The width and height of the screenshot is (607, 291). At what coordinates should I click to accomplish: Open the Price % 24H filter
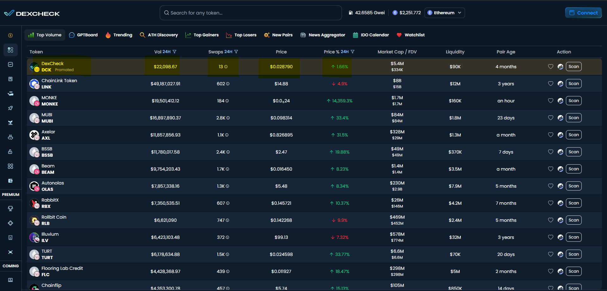[x=353, y=52]
